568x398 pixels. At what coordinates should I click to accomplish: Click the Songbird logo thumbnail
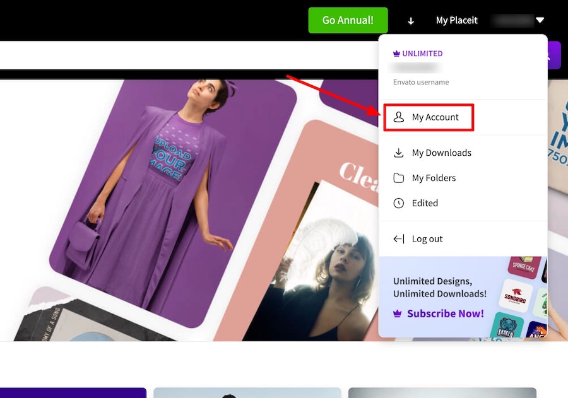coord(515,296)
